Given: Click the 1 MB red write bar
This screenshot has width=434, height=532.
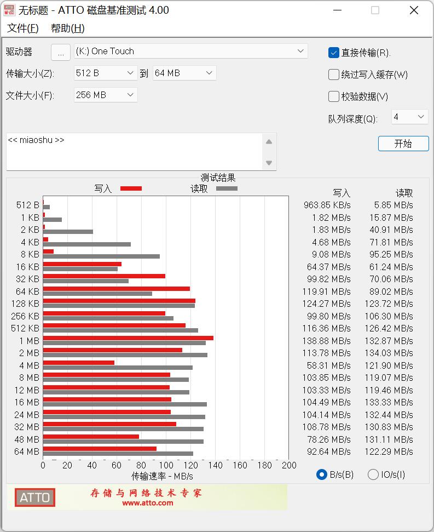Looking at the screenshot, I should pyautogui.click(x=128, y=338).
